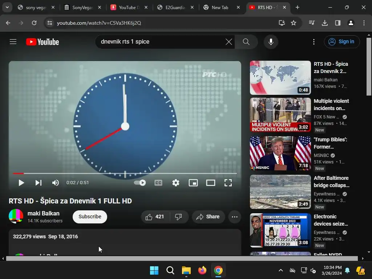
Task: Open the maki Balkan channel name link
Action: [44, 213]
